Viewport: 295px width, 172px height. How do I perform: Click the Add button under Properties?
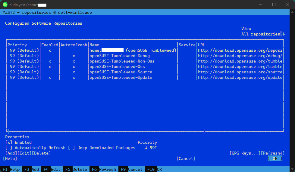11,153
